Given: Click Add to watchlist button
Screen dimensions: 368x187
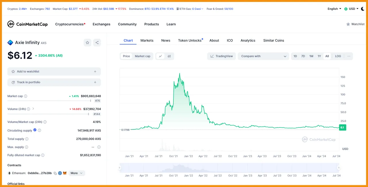Looking at the screenshot, I should pyautogui.click(x=54, y=71).
